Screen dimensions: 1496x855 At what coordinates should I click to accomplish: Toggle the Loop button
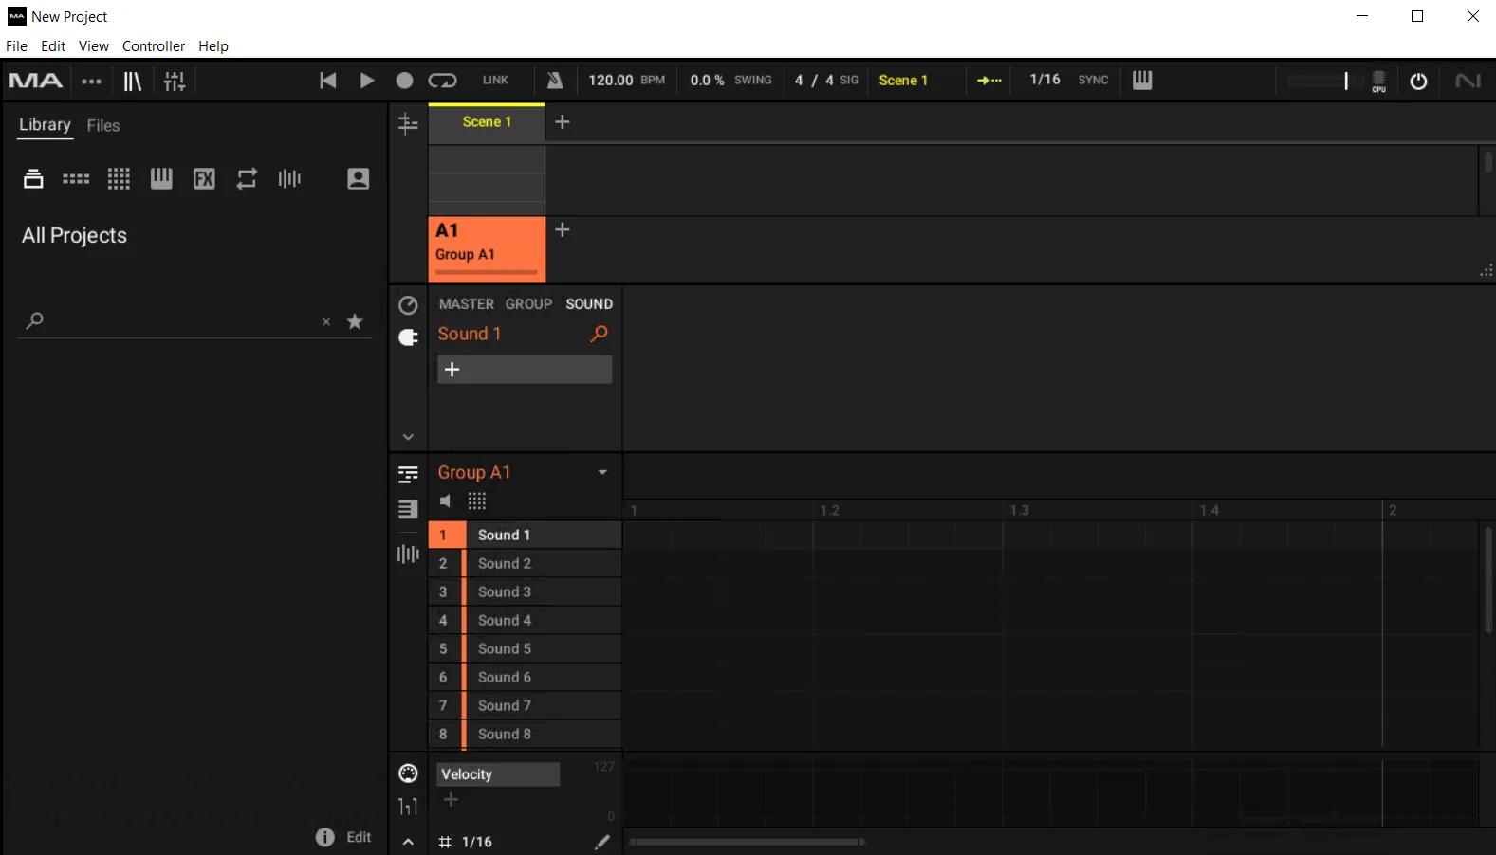tap(442, 81)
